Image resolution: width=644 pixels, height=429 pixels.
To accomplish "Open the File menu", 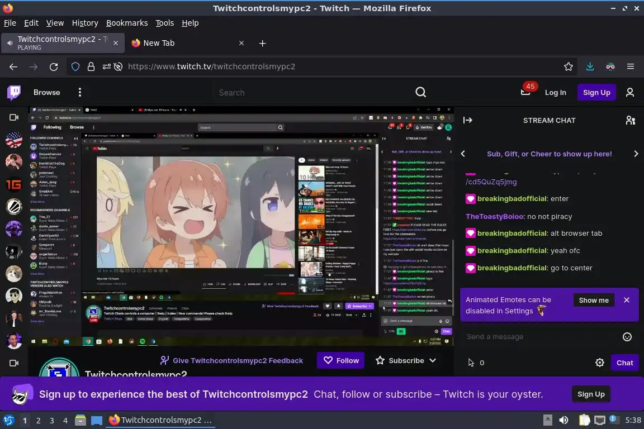I will [10, 23].
